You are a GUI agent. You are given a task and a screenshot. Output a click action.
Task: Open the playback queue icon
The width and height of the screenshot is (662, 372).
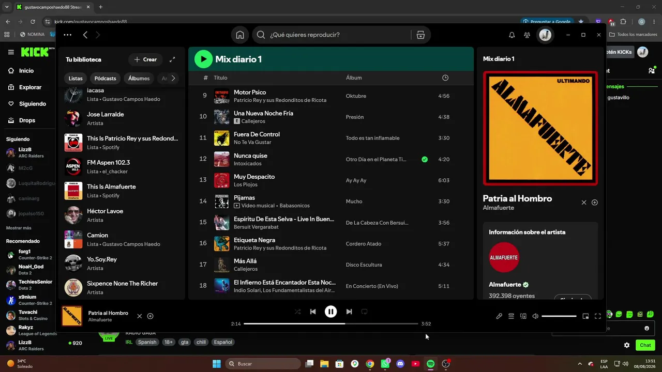511,316
